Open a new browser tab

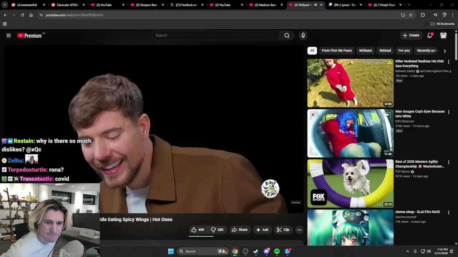pyautogui.click(x=409, y=5)
